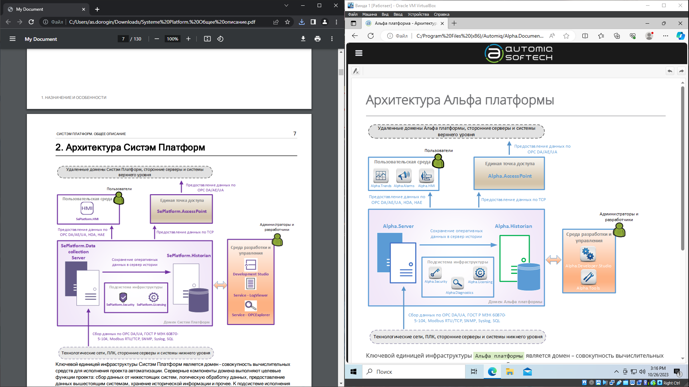689x387 pixels.
Task: Reload the PDF page in Chrome
Action: 31,22
